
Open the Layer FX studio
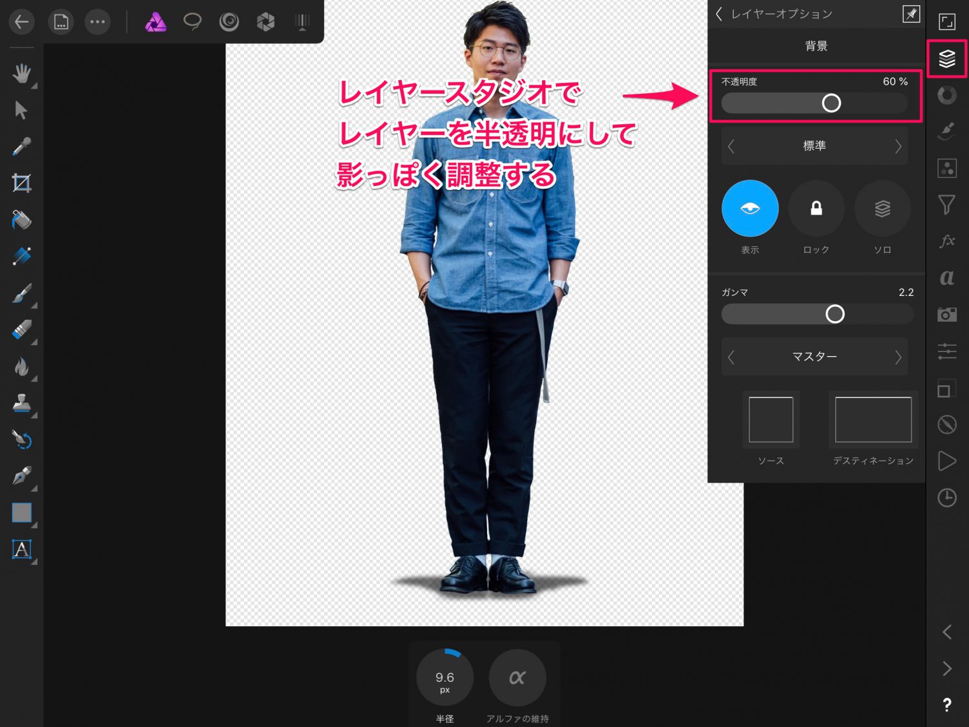pos(946,241)
